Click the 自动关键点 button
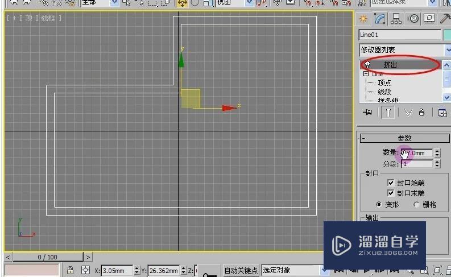 pos(241,271)
